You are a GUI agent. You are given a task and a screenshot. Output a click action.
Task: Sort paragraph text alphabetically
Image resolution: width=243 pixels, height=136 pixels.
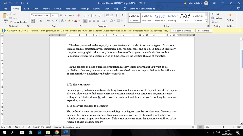117,15
